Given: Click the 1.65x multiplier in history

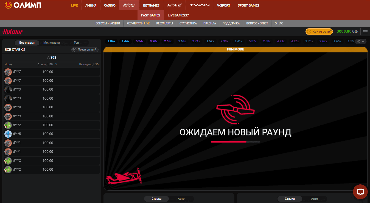Looking at the screenshot, I should click(337, 41).
